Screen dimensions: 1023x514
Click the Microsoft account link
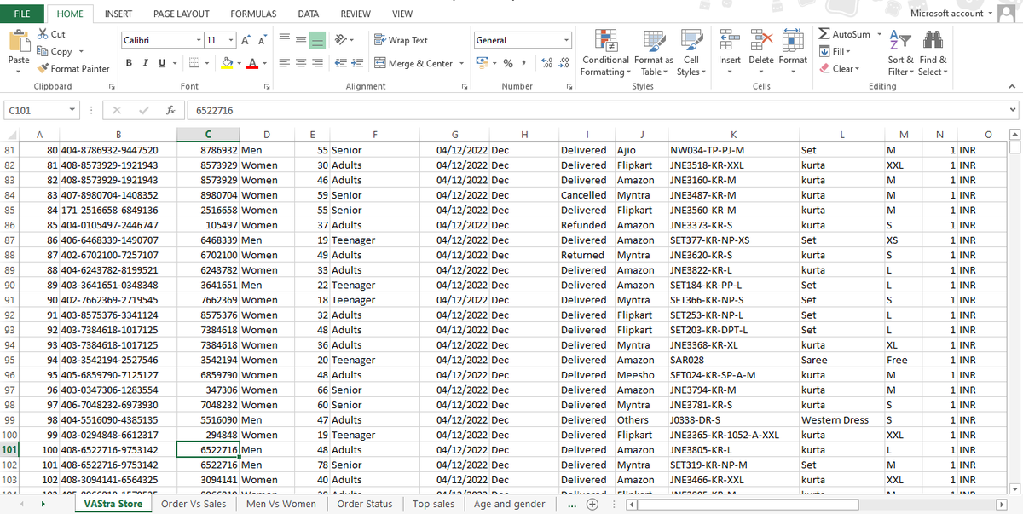coord(949,13)
